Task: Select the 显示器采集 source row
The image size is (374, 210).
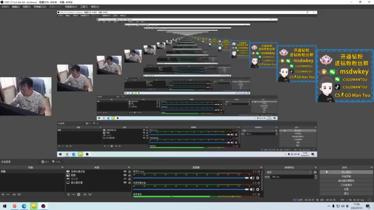Action: pos(99,182)
